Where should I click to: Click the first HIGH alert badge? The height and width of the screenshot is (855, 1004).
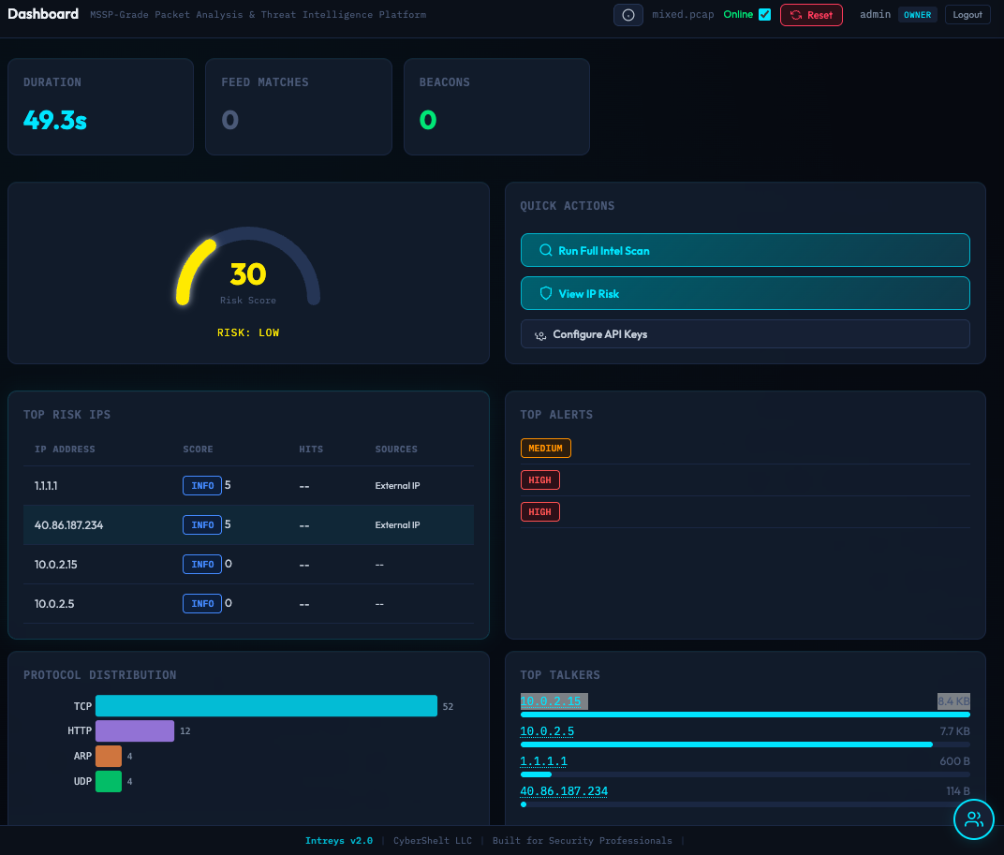[x=539, y=479]
